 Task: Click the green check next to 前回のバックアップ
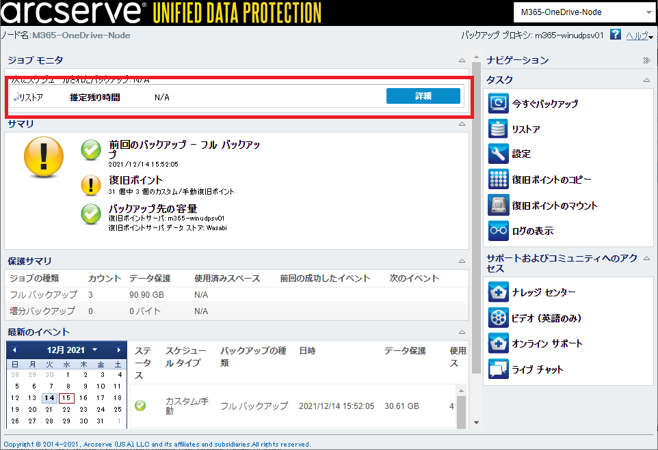pyautogui.click(x=91, y=150)
